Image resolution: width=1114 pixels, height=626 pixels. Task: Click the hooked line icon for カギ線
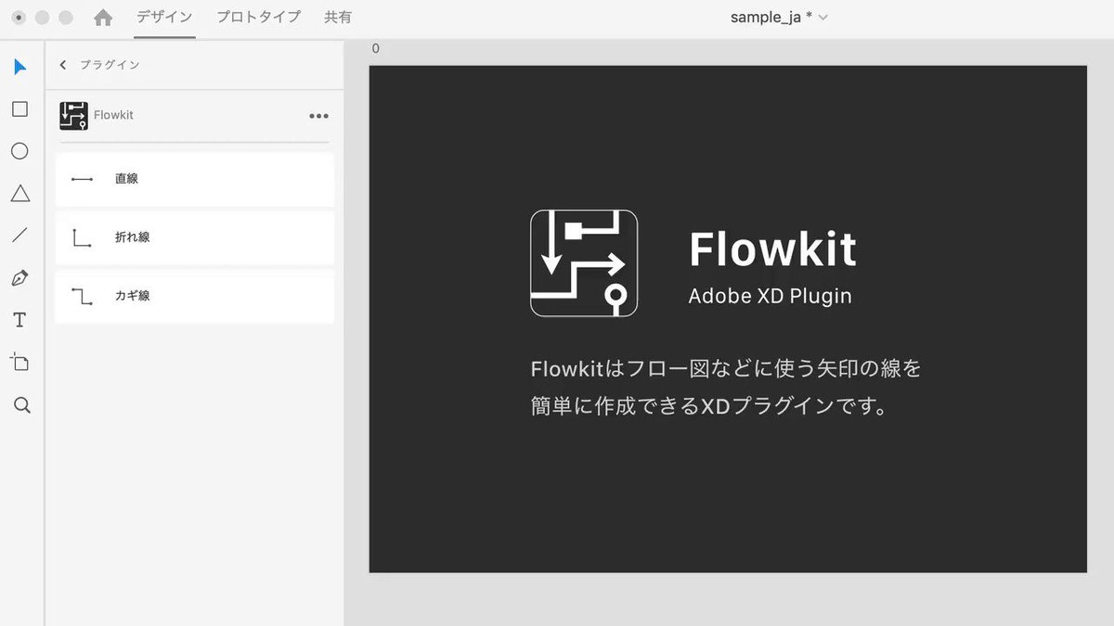tap(83, 297)
